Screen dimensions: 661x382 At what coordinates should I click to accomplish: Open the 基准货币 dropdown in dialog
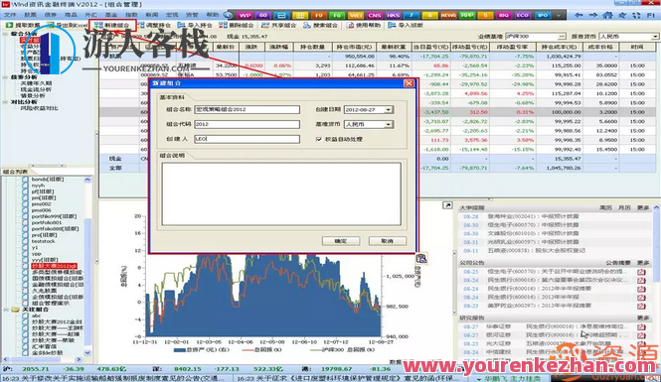389,125
